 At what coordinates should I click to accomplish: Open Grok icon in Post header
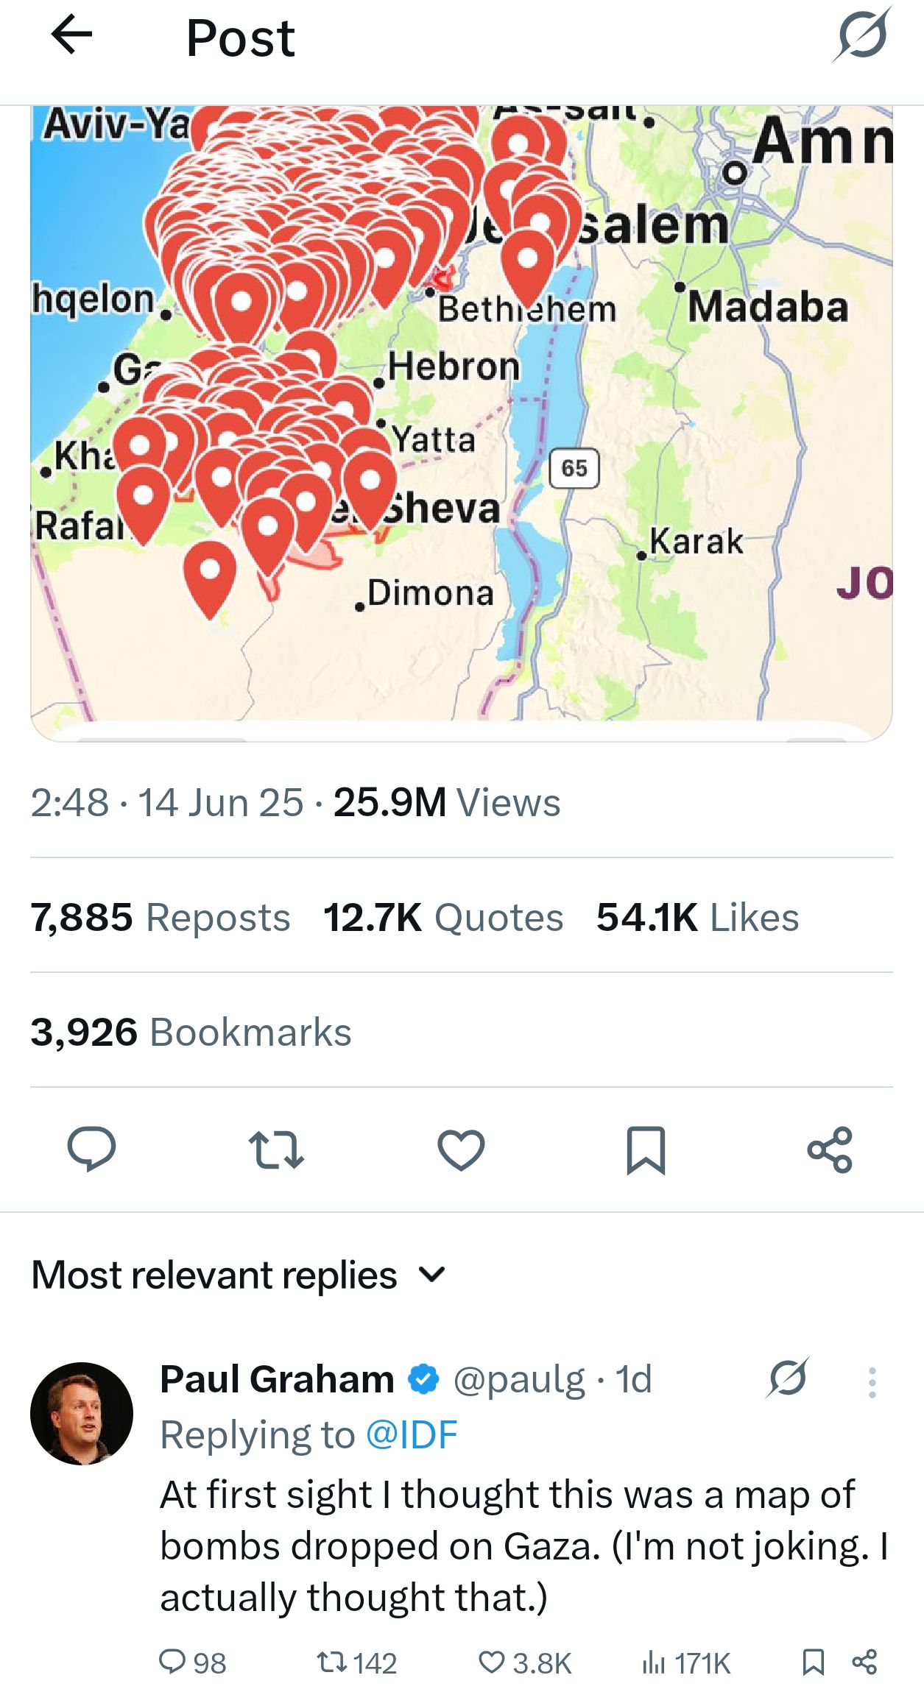pos(862,35)
